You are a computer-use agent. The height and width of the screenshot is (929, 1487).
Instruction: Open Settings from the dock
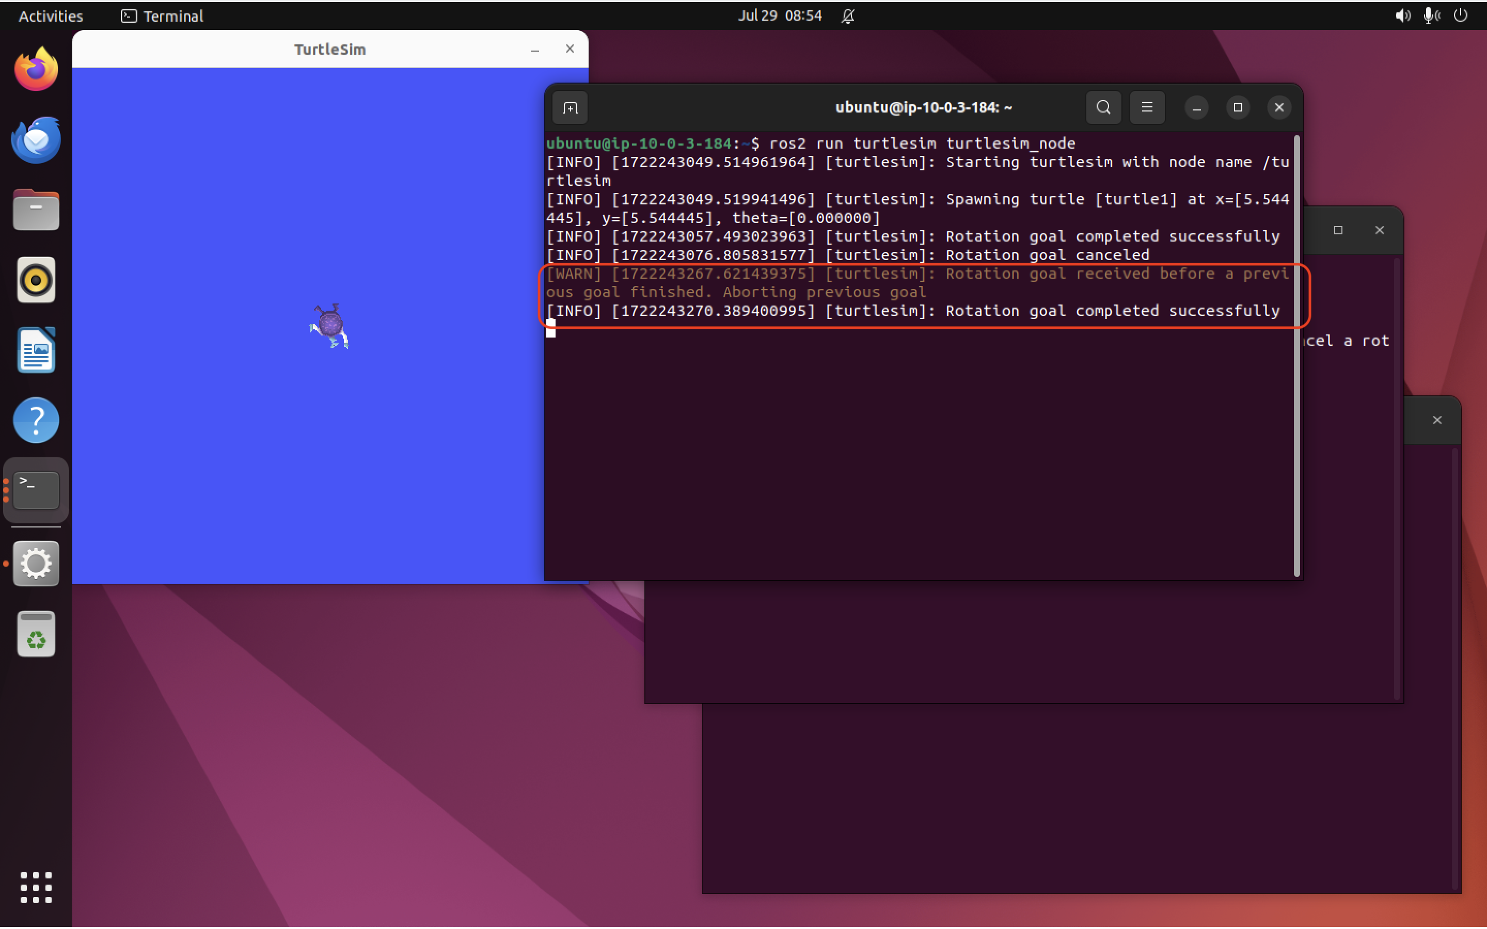[36, 563]
